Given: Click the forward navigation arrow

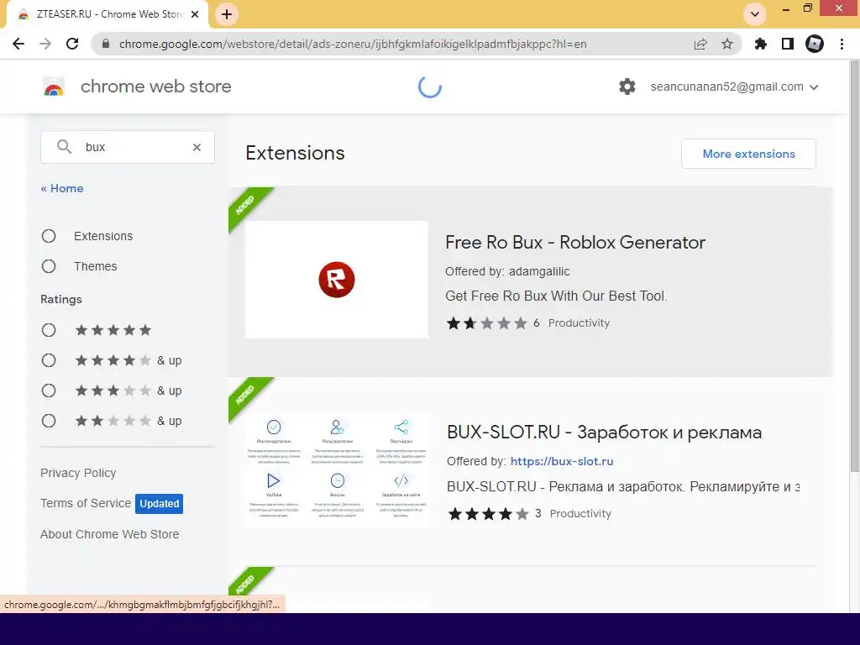Looking at the screenshot, I should [45, 44].
